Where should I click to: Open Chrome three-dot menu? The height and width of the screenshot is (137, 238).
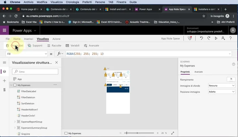point(234,16)
